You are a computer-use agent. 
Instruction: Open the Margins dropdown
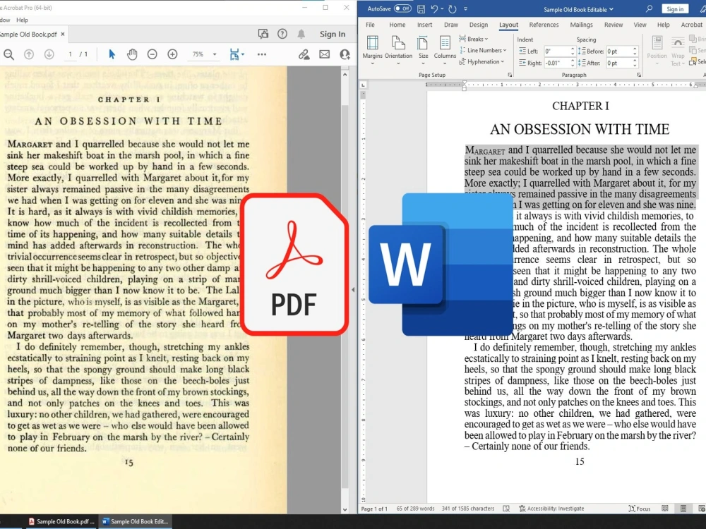click(x=372, y=49)
